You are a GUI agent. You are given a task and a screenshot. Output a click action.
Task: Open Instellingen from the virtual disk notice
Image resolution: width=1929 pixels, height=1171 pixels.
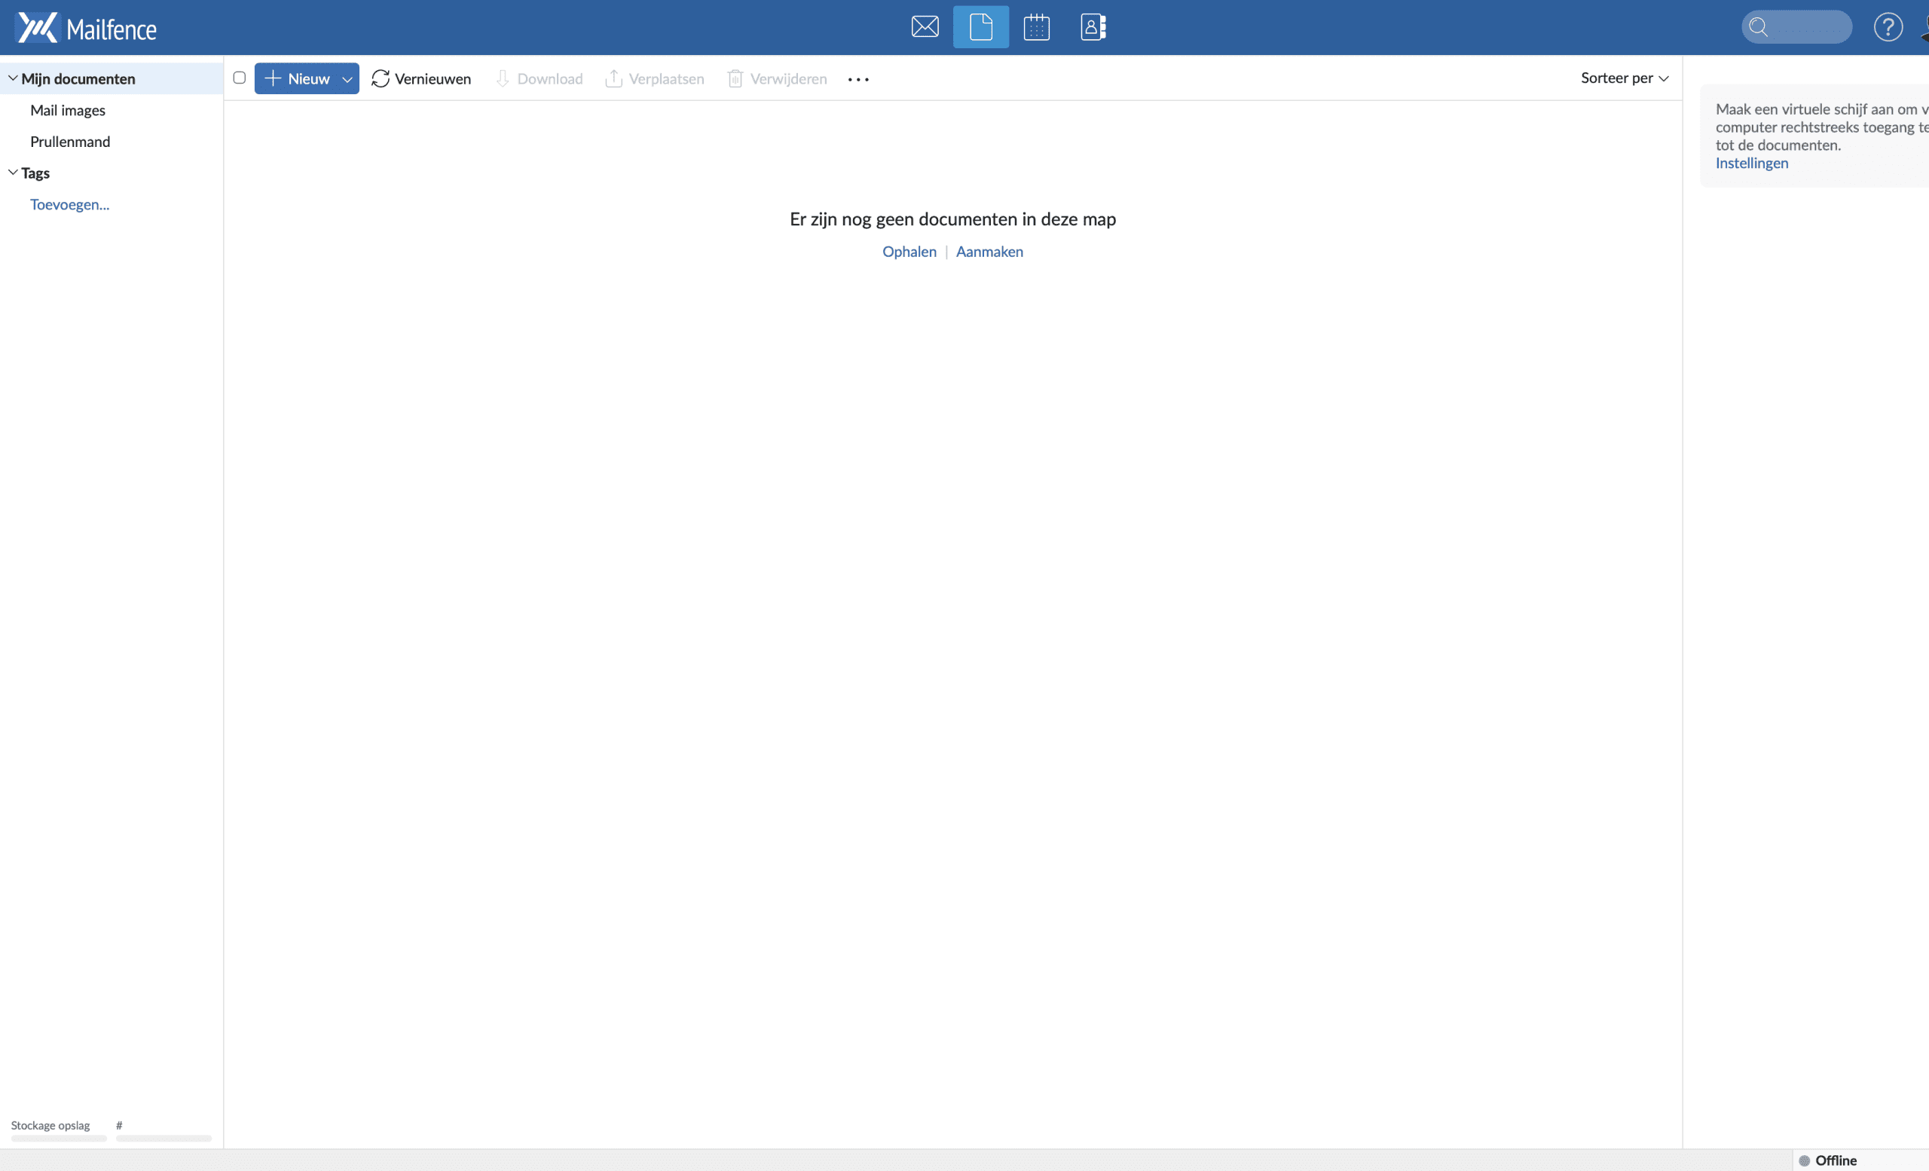pos(1750,163)
